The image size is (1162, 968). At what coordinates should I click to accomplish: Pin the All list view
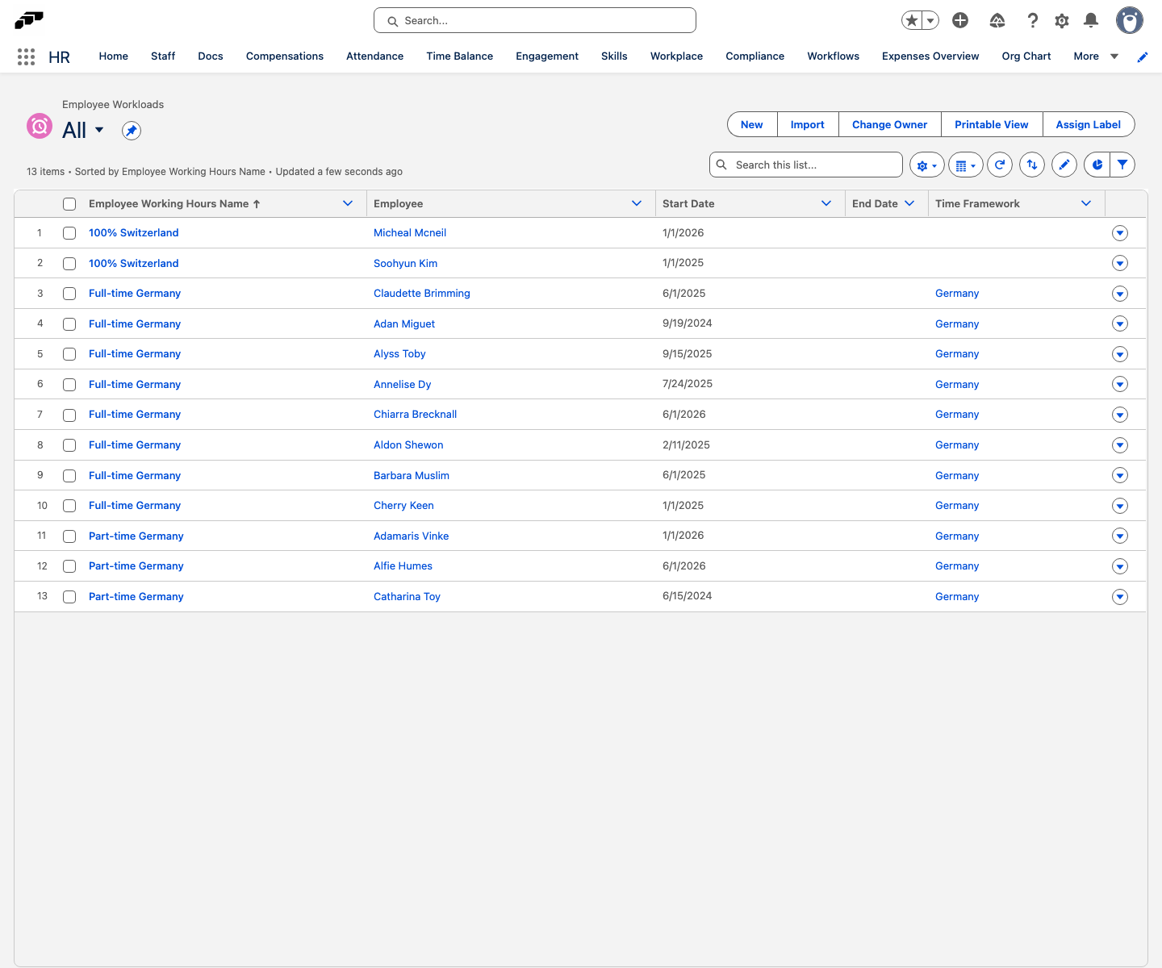(x=132, y=131)
